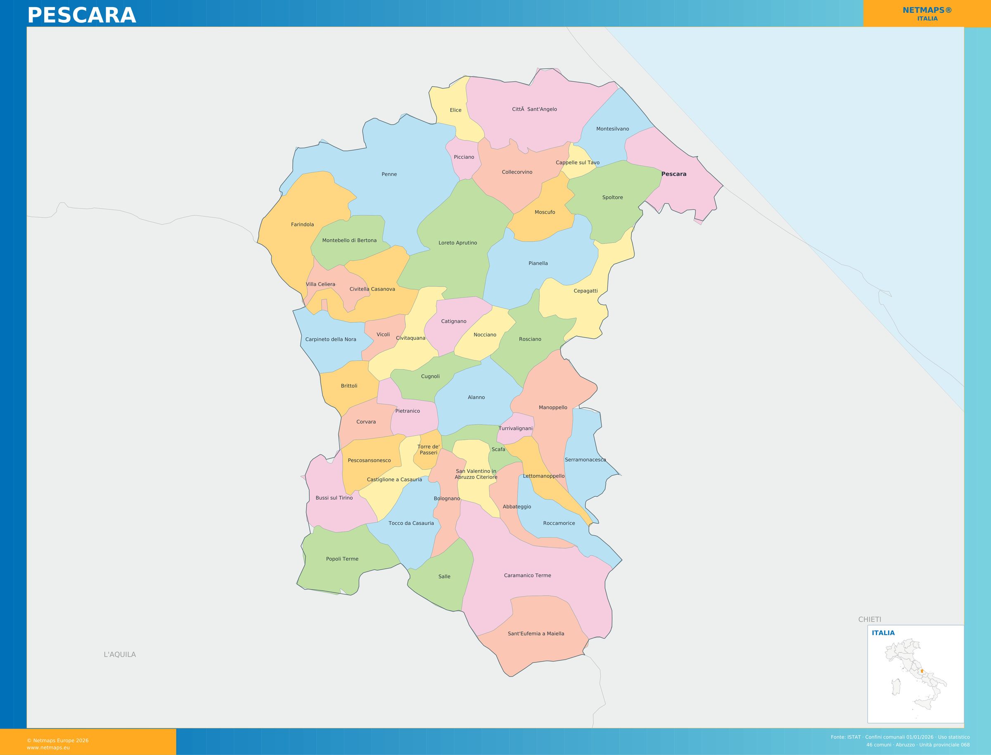The image size is (991, 755).
Task: Select the Roccamorice label
Action: 559,523
